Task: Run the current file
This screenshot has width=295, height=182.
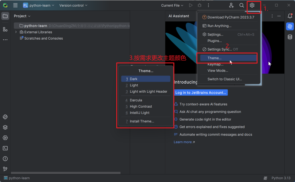Action: click(191, 5)
